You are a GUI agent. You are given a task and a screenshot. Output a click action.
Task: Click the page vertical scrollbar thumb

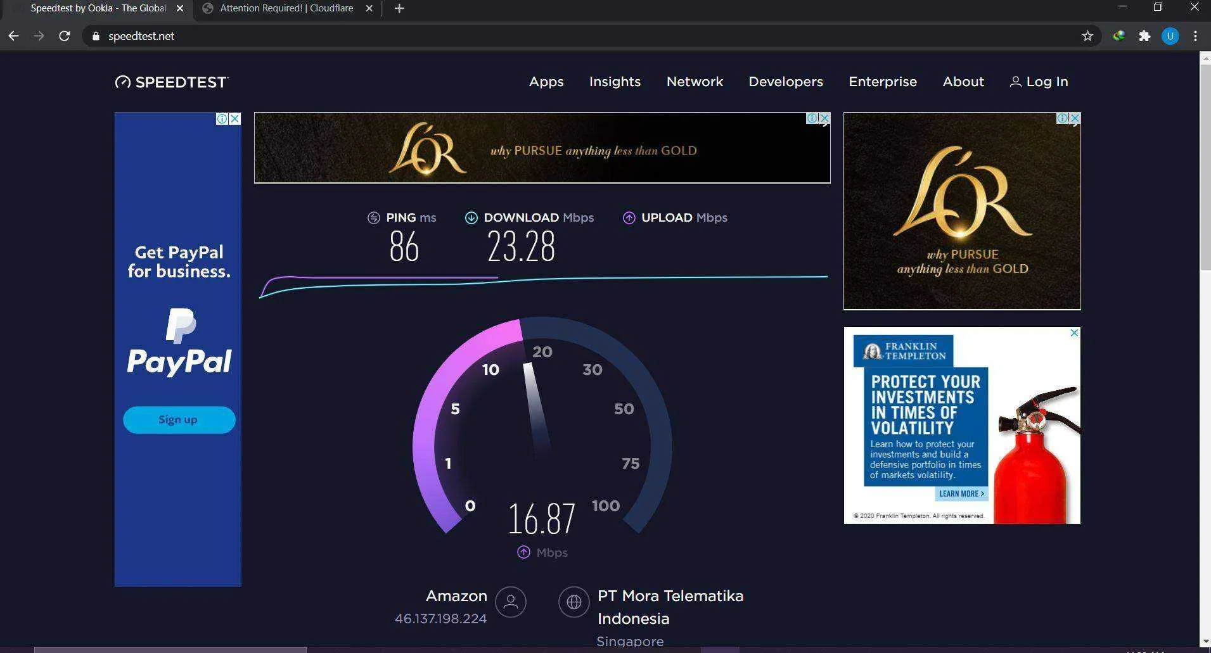point(1205,168)
